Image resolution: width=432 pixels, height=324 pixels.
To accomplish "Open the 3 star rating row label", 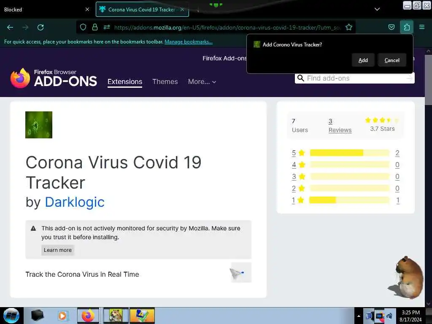I will tap(298, 176).
